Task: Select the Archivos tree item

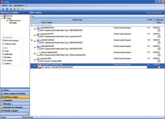Action: point(9,16)
